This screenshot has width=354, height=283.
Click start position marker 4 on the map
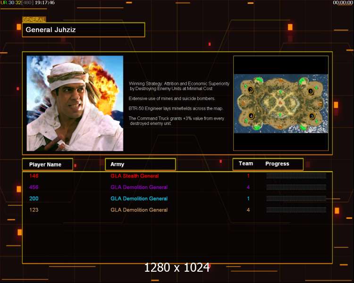[x=251, y=116]
